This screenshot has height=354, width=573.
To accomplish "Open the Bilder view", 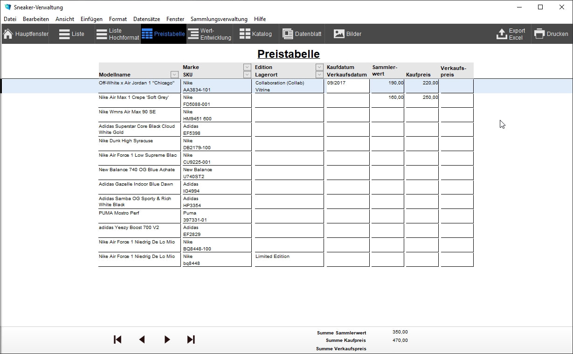I will (347, 34).
